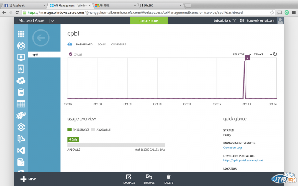The width and height of the screenshot is (298, 186).
Task: Click the user avatar icon
Action: tap(280, 21)
